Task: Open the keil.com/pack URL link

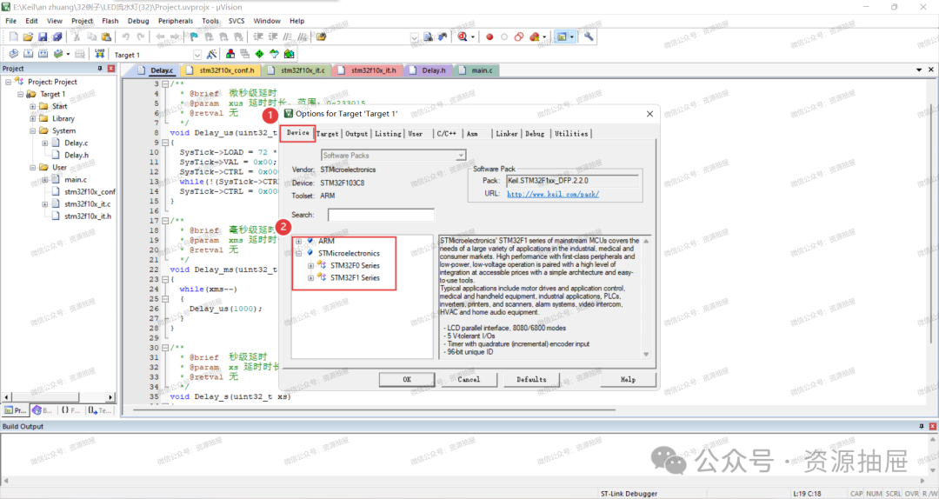Action: [x=553, y=194]
